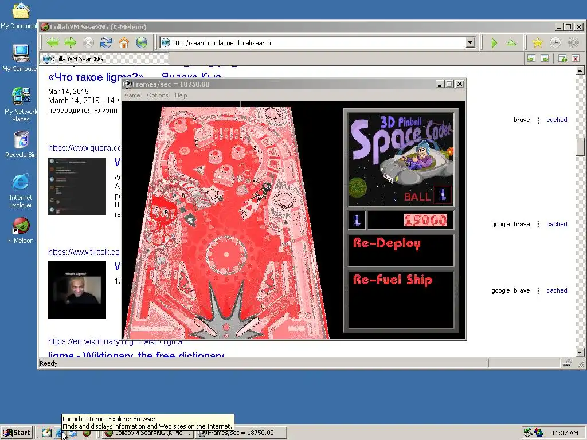Open My Computer desktop icon
Image resolution: width=587 pixels, height=440 pixels.
20,58
